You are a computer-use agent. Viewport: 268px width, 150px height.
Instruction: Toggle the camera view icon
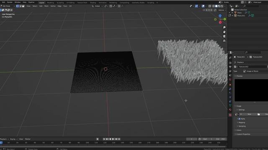224,36
